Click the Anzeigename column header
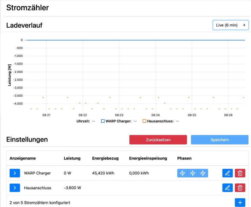251x207 pixels. point(23,158)
